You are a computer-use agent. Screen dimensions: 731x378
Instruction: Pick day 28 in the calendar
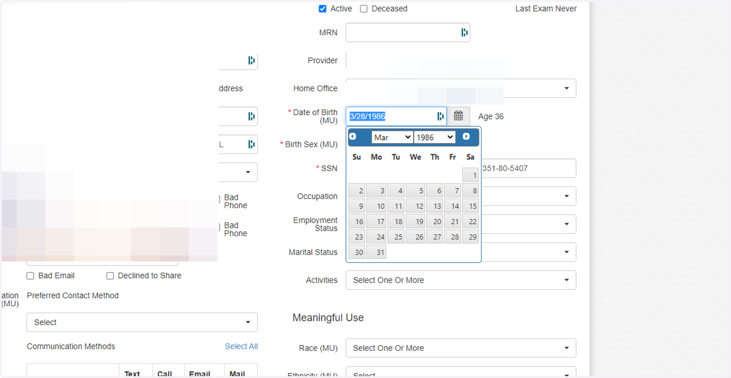coord(453,237)
